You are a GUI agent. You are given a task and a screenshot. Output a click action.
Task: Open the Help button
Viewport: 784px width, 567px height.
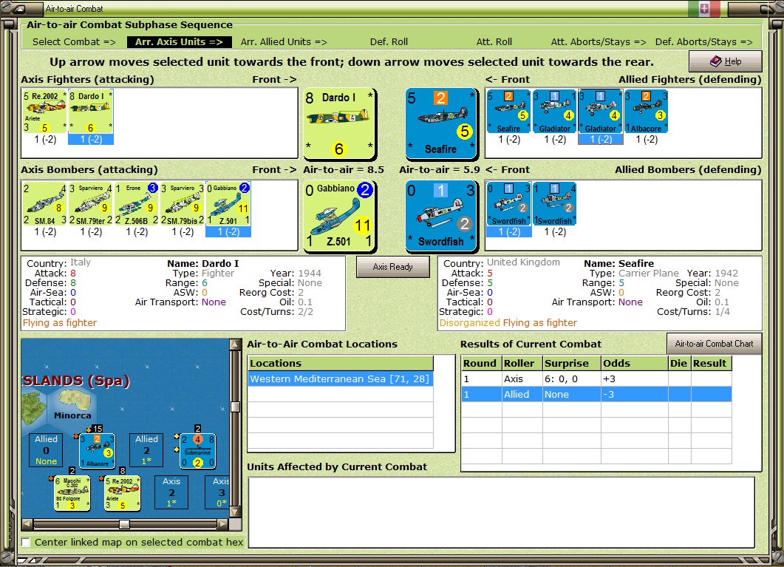(726, 61)
